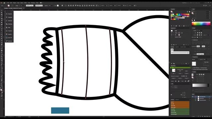212x119 pixels.
Task: Click the grayscale gradient slider bar
Action: click(x=200, y=85)
